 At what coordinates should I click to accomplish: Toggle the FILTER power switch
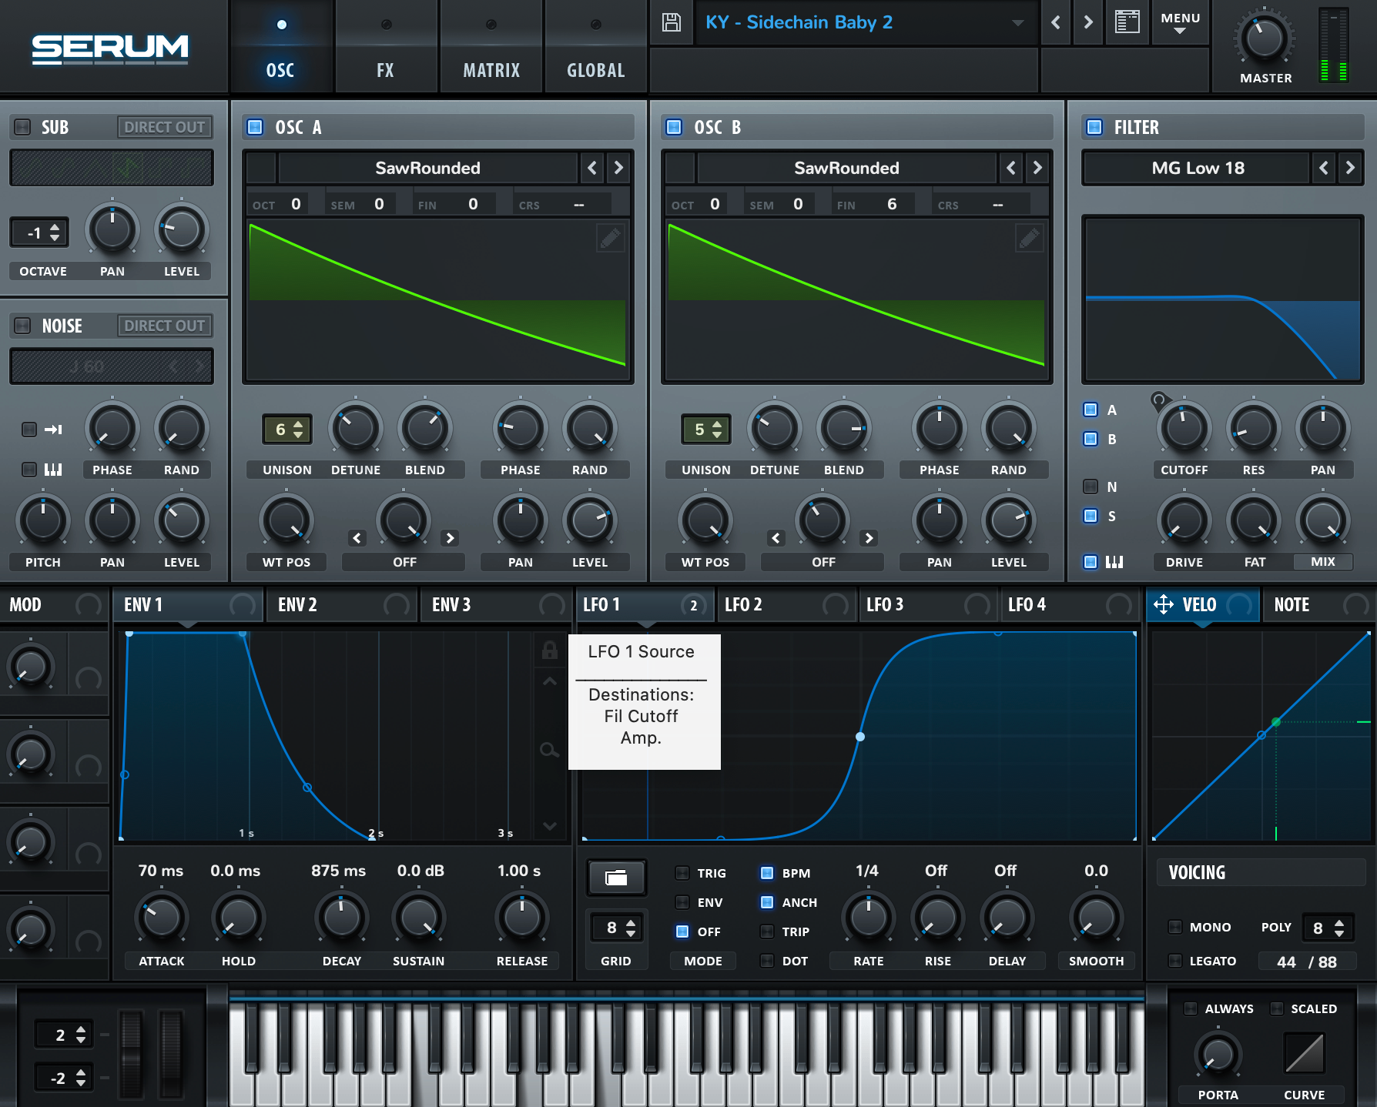(1094, 127)
